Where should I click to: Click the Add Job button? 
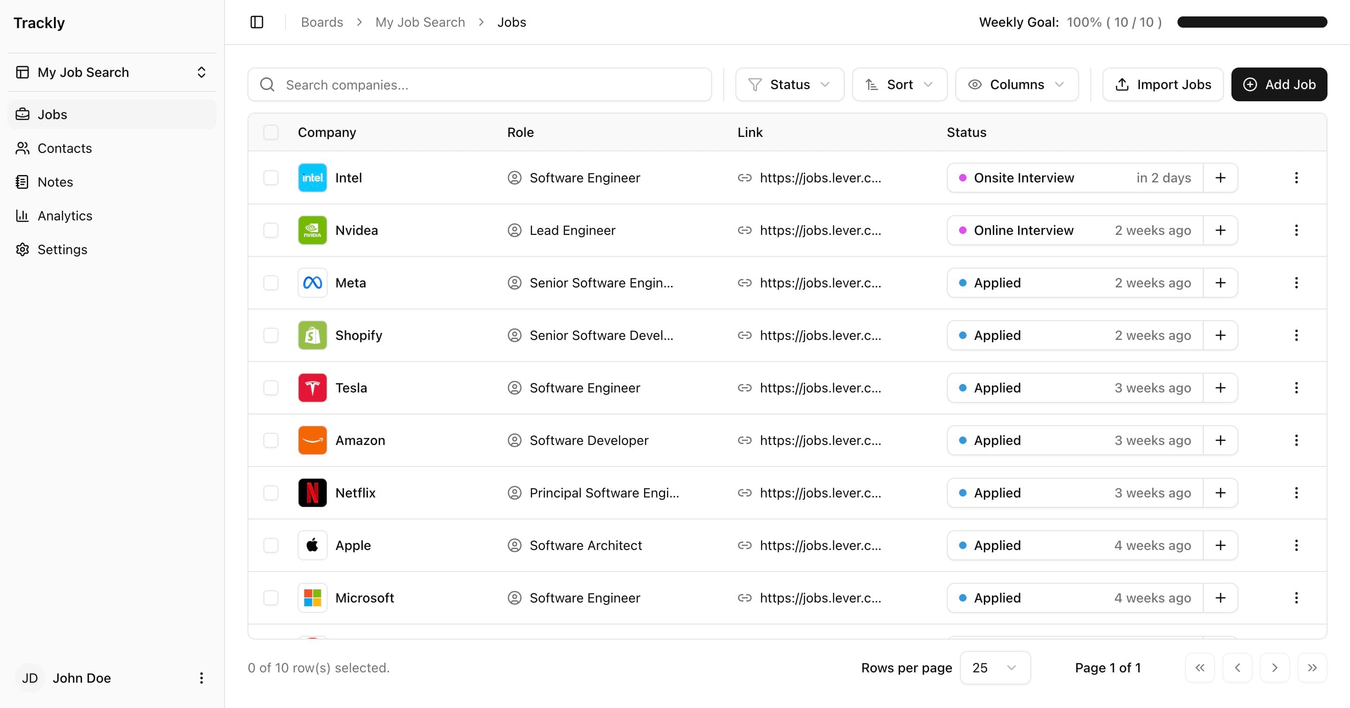click(1279, 84)
